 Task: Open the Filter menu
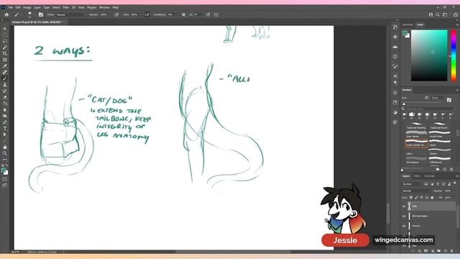pyautogui.click(x=65, y=7)
